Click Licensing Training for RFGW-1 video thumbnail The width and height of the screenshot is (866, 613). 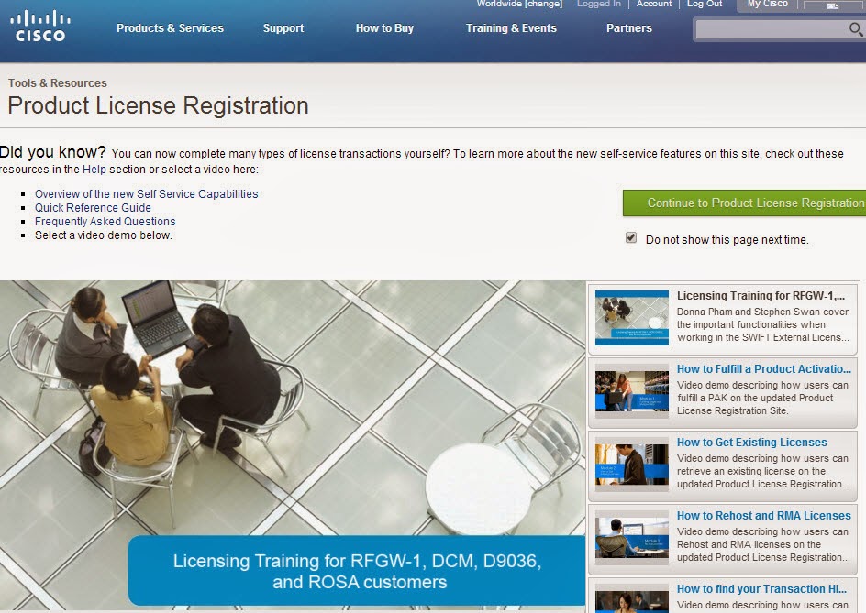(632, 318)
